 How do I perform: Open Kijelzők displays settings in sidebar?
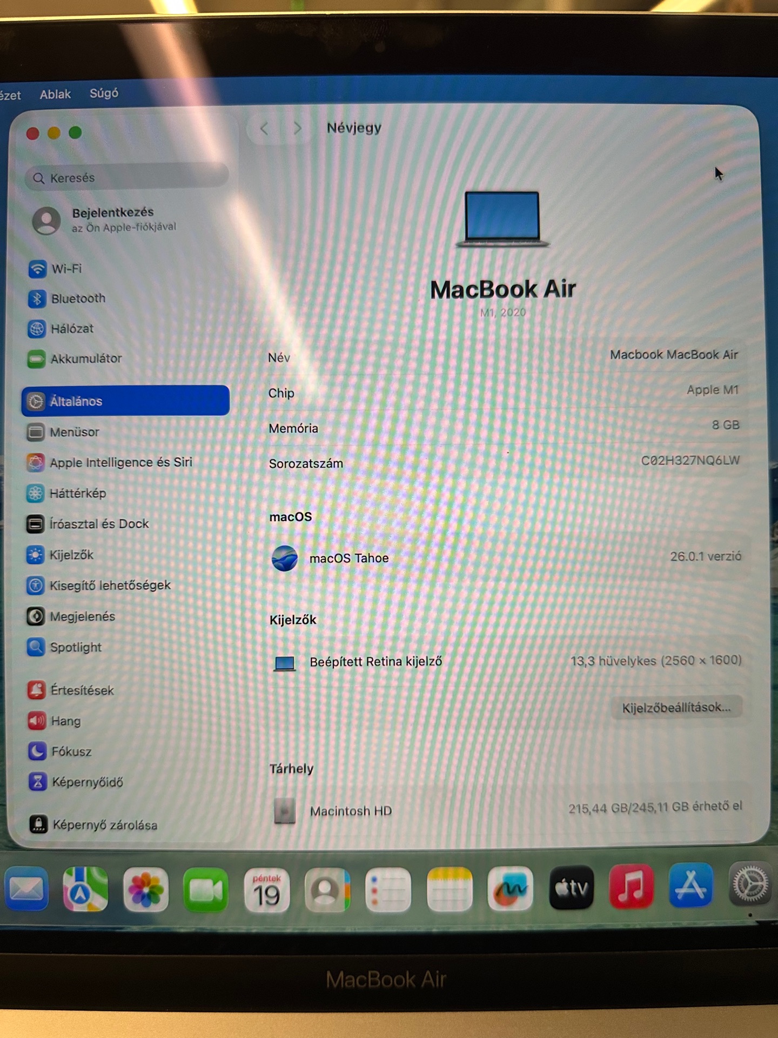pyautogui.click(x=71, y=555)
